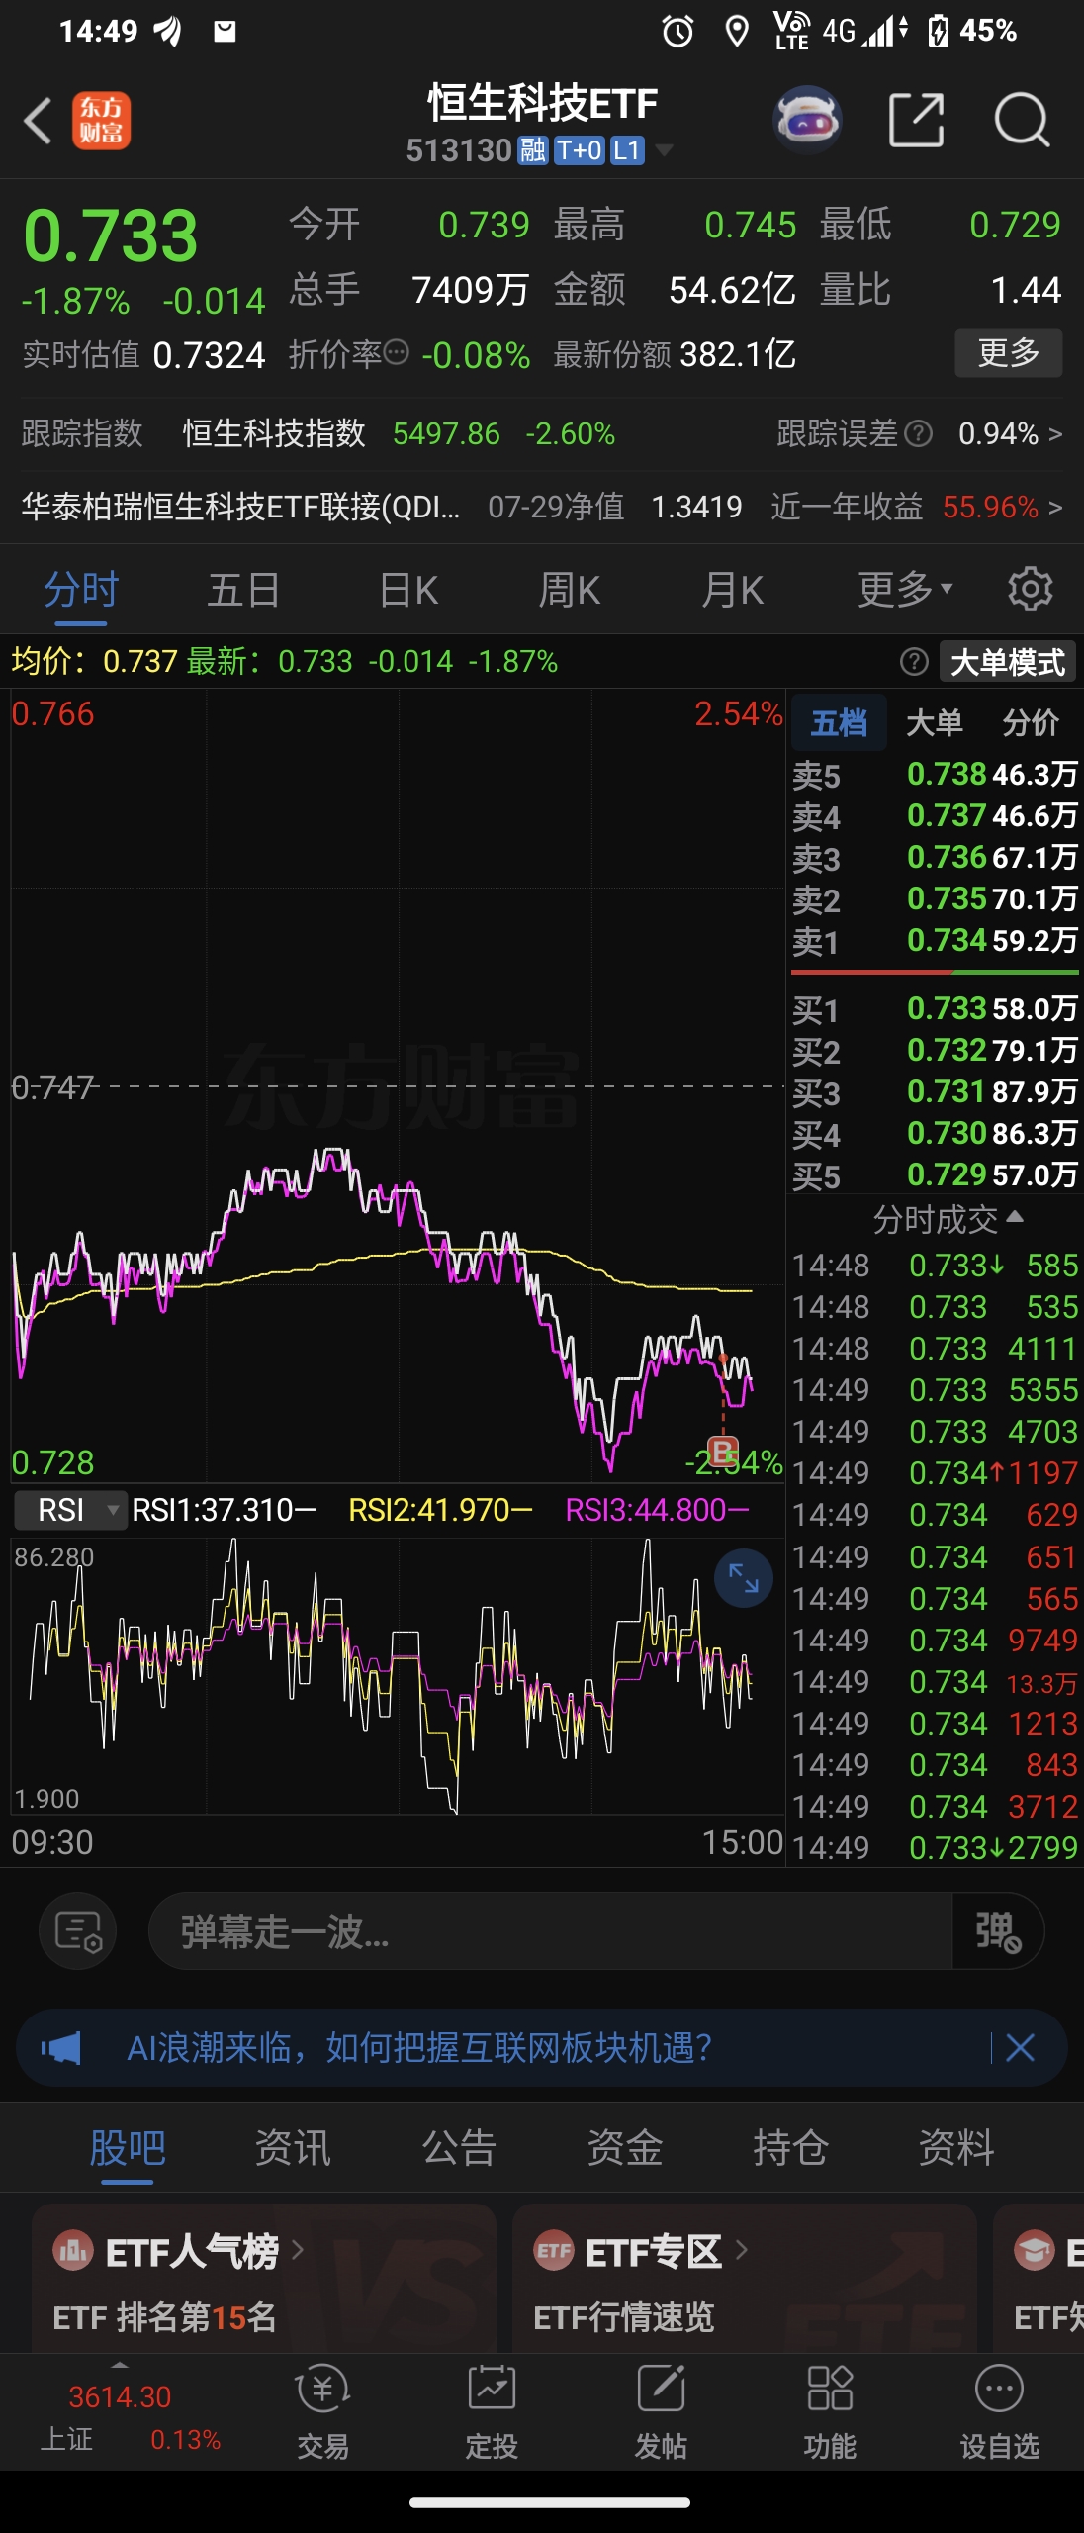Viewport: 1084px width, 2533px height.
Task: Select the 分价 tab
Action: [x=1031, y=722]
